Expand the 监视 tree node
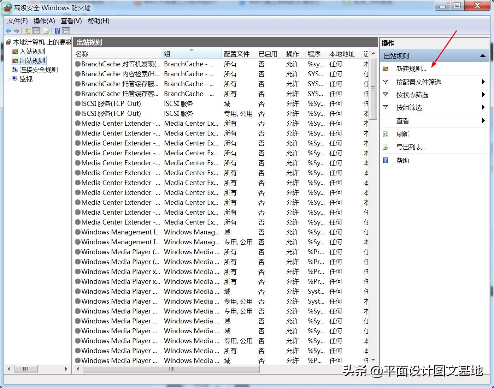This screenshot has width=494, height=388. 9,79
